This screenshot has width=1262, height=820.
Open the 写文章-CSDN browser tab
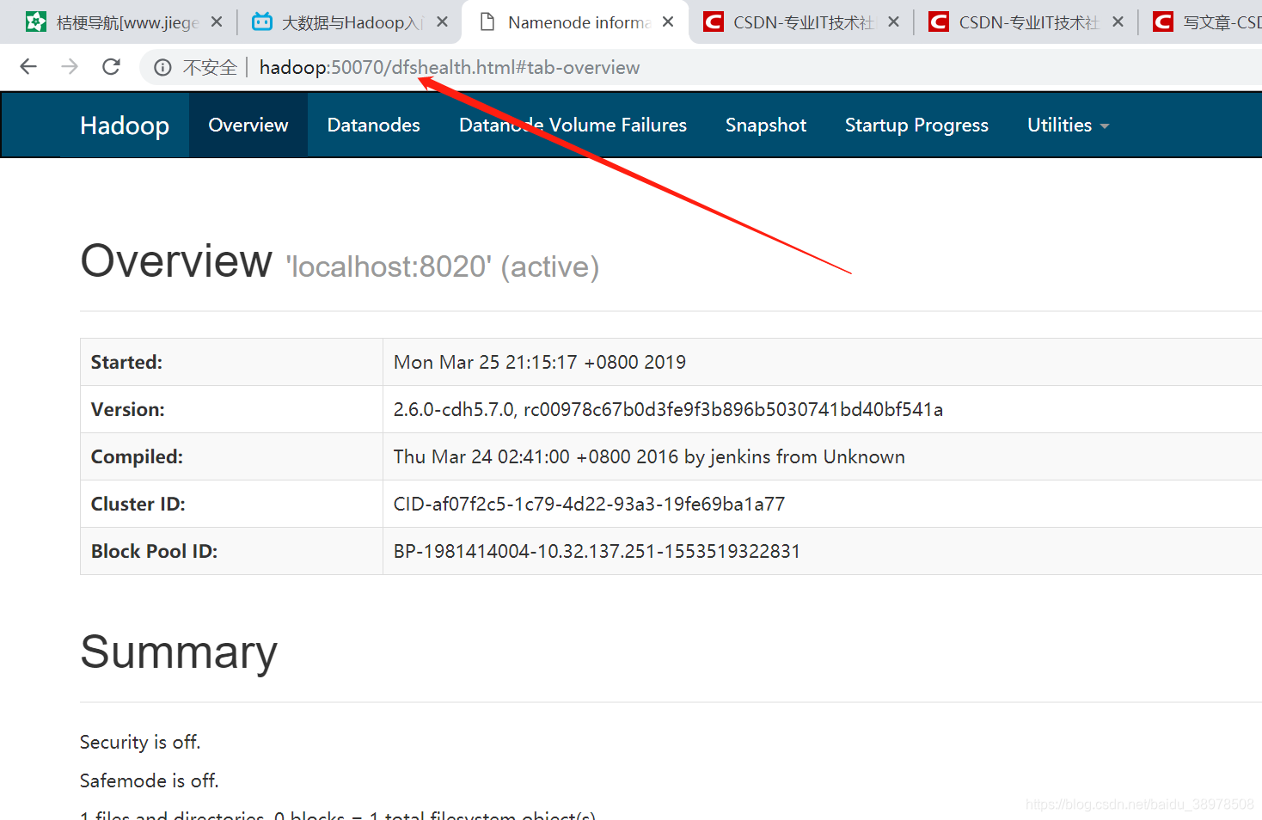[x=1202, y=22]
